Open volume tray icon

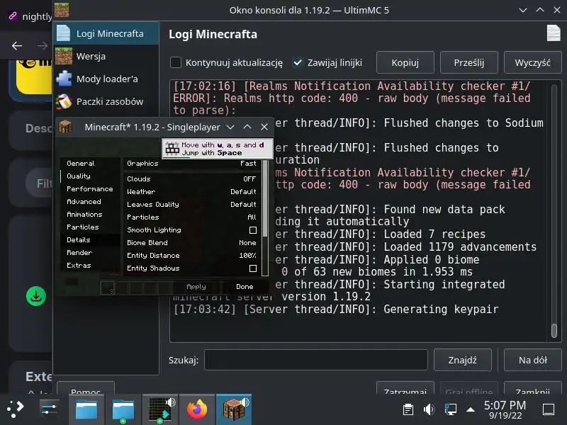click(x=429, y=409)
